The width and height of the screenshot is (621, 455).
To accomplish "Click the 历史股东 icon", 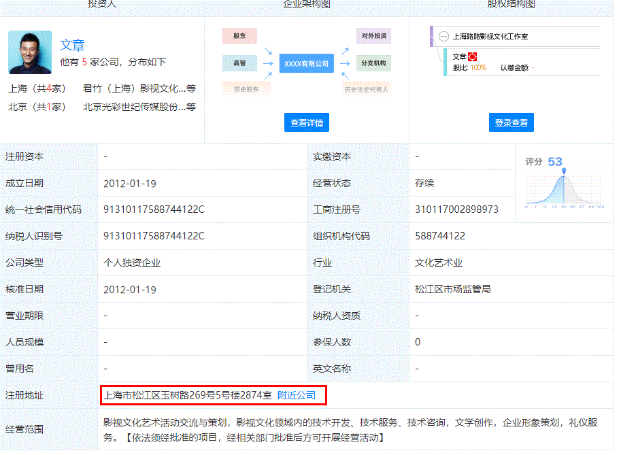I will 246,88.
